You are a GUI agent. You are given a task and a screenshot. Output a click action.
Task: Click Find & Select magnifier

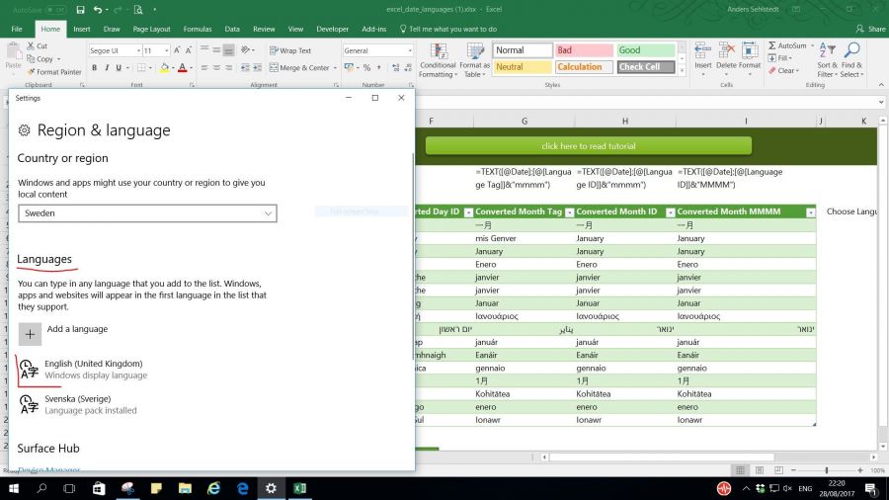[x=851, y=50]
